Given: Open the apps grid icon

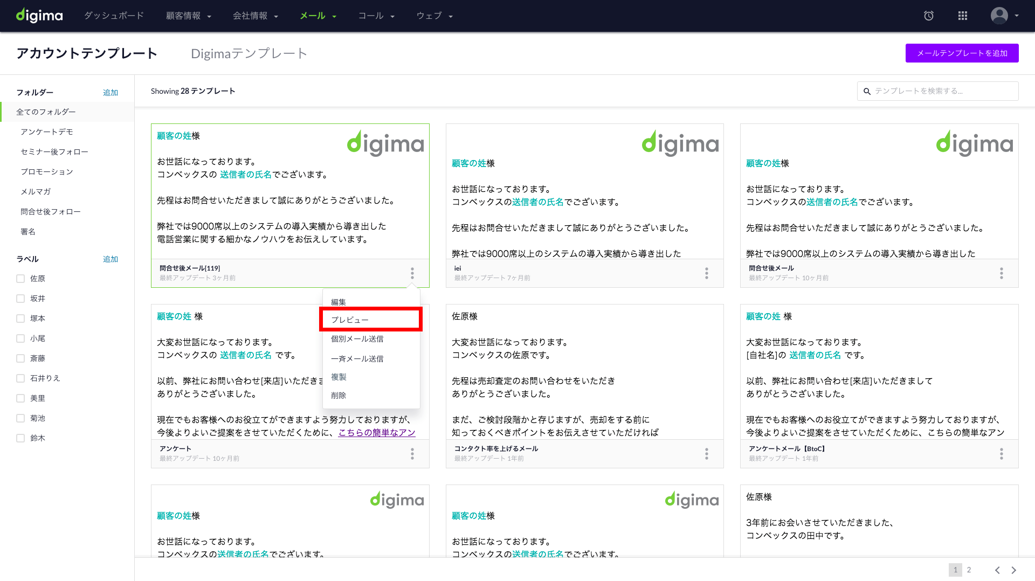Looking at the screenshot, I should pos(963,16).
